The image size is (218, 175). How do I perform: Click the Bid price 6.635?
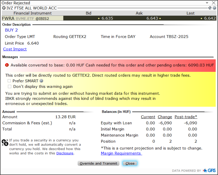(x=107, y=18)
